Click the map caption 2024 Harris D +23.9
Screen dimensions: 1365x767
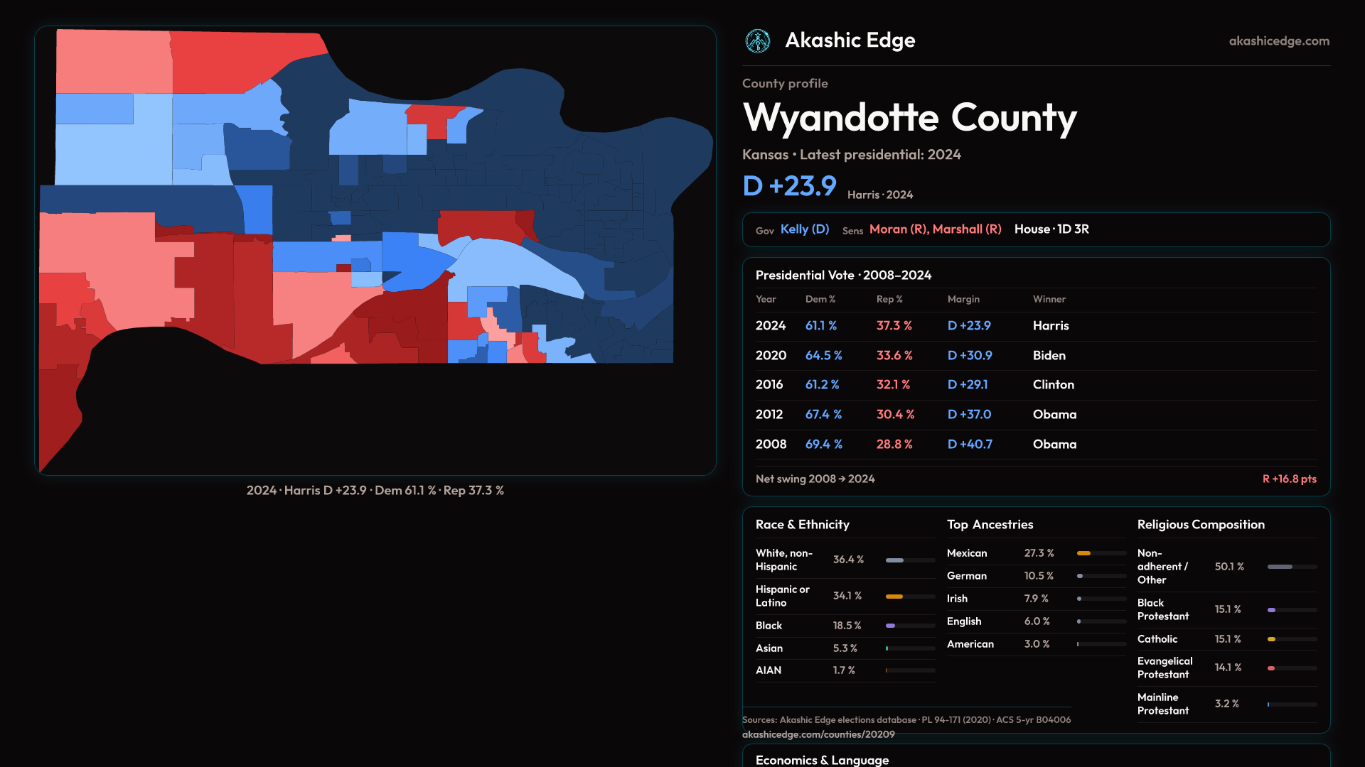pyautogui.click(x=375, y=491)
